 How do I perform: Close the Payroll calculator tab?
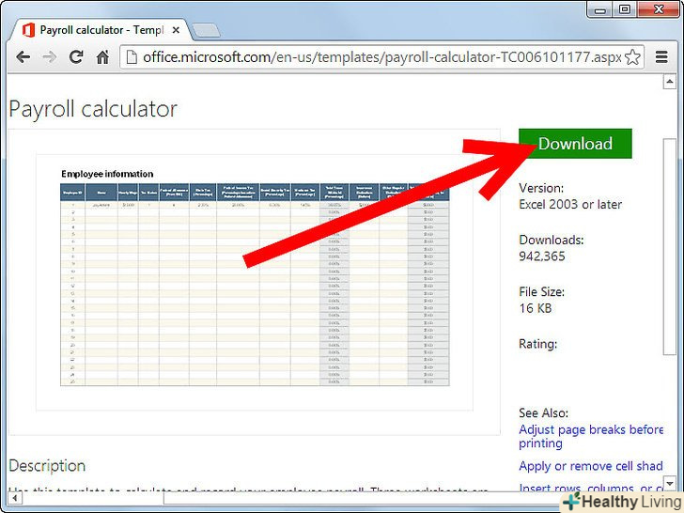click(x=176, y=30)
